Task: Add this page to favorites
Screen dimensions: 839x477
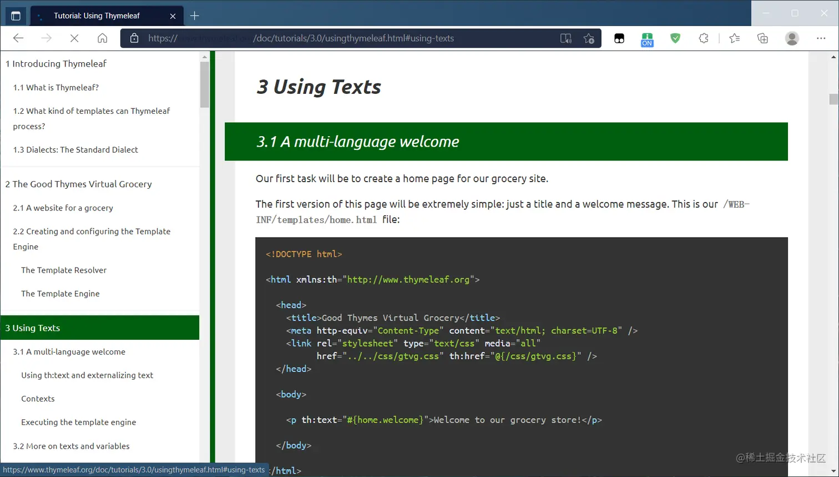Action: pyautogui.click(x=589, y=38)
